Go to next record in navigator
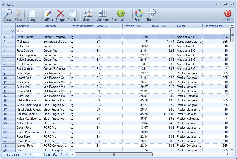 tap(62, 154)
